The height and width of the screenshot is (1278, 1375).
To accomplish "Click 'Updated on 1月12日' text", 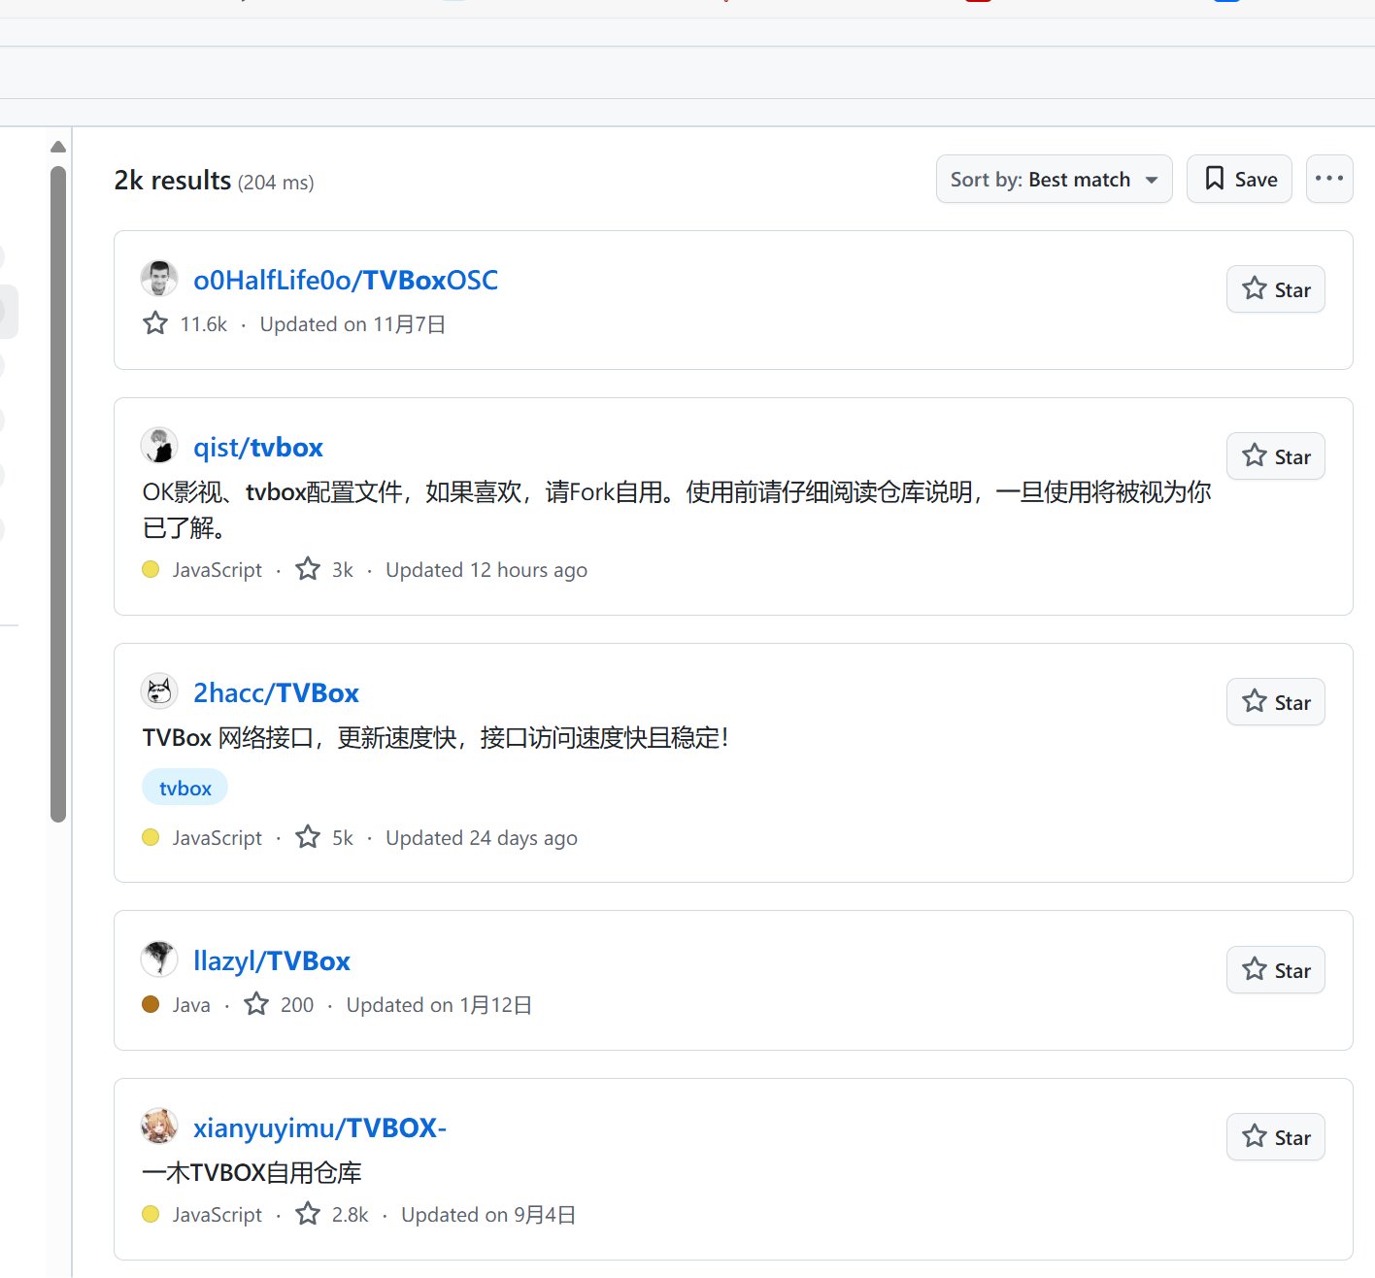I will [439, 1005].
